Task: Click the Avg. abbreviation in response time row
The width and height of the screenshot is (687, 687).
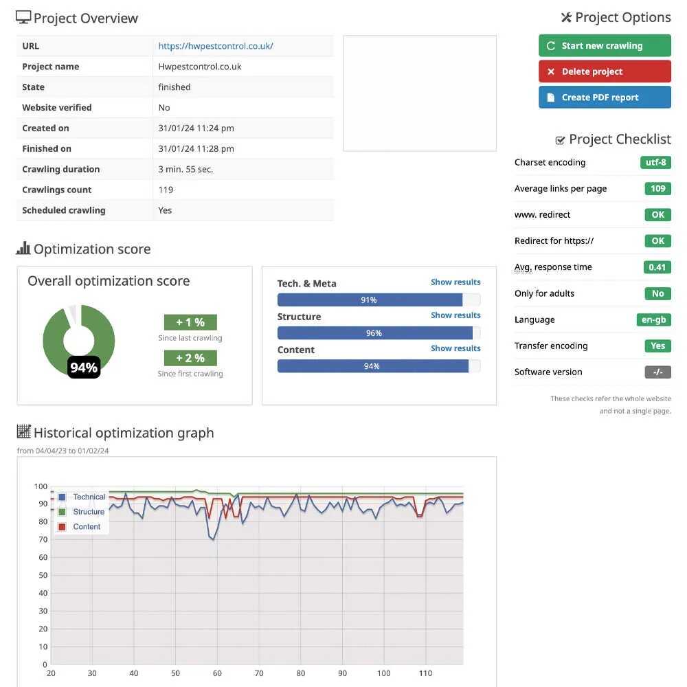Action: 523,267
